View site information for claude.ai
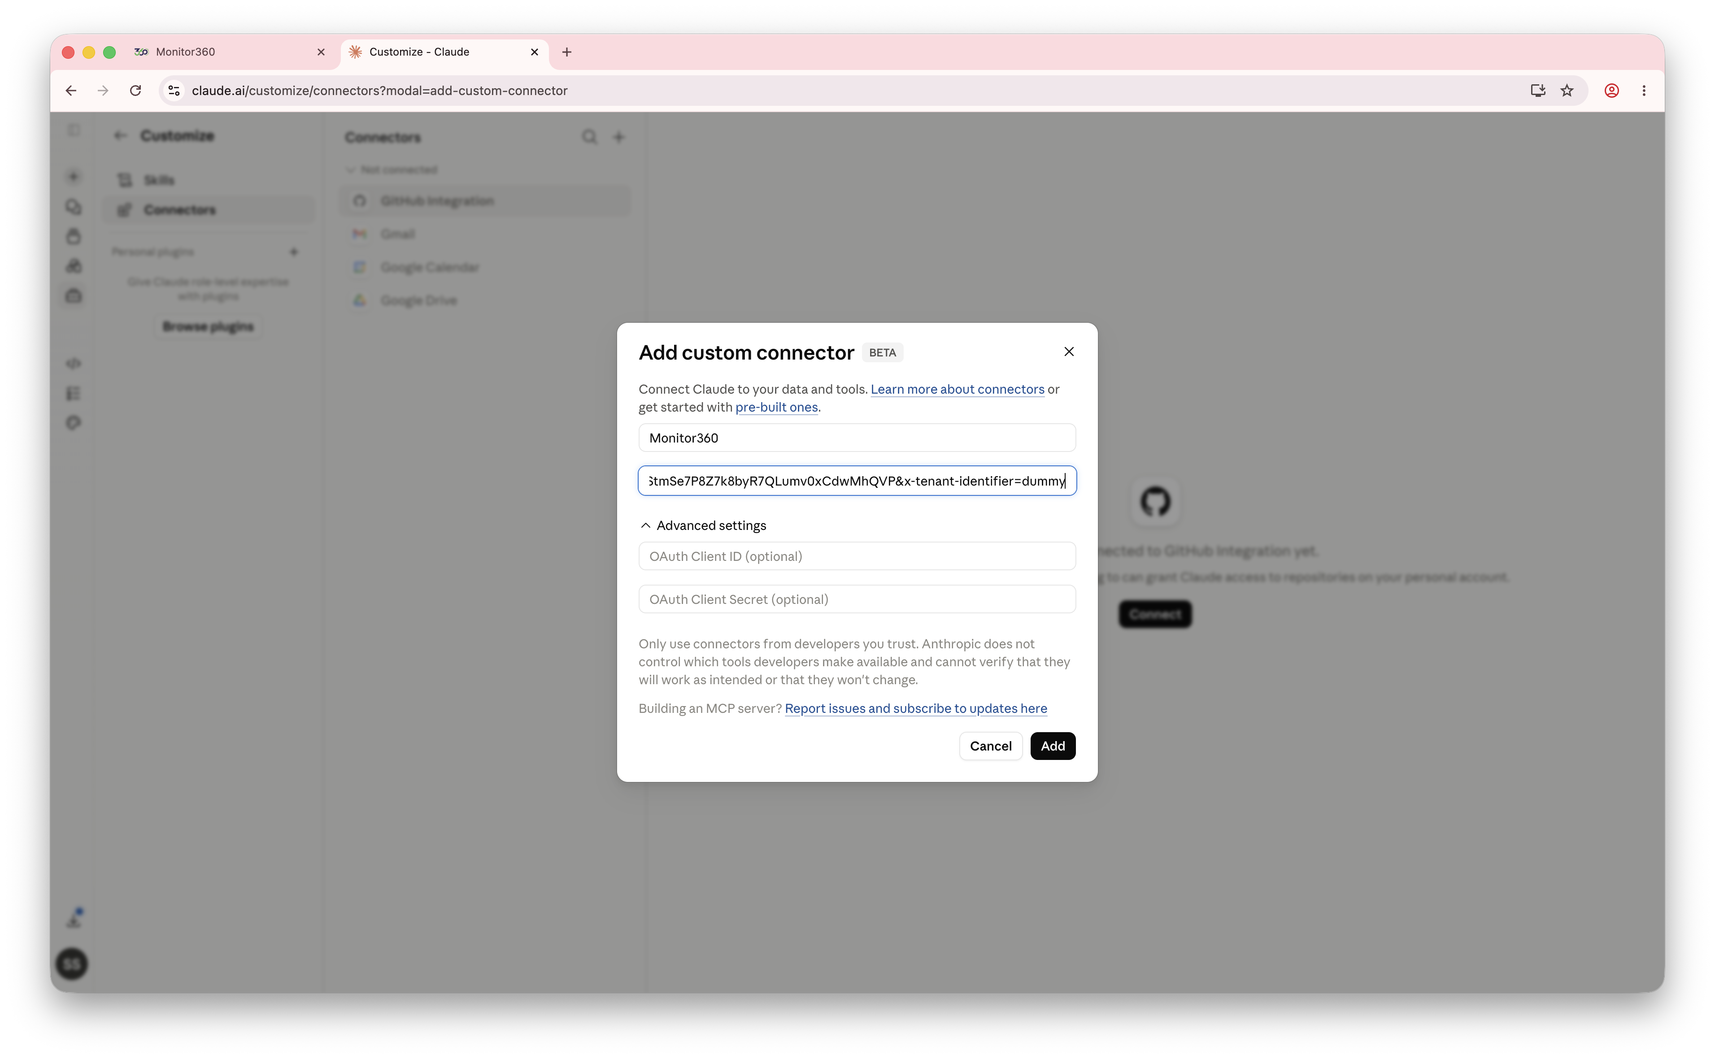 point(174,91)
